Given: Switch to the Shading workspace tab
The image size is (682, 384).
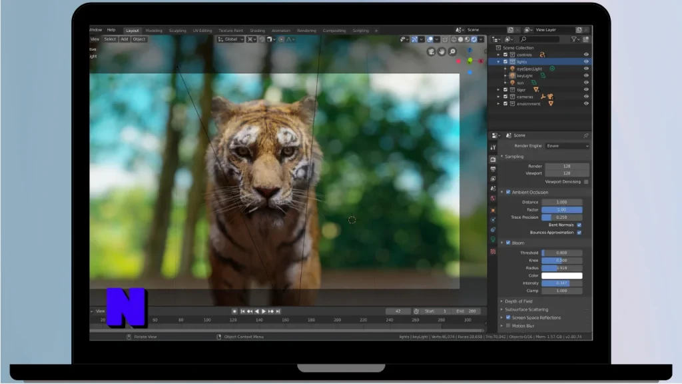Looking at the screenshot, I should (x=257, y=31).
